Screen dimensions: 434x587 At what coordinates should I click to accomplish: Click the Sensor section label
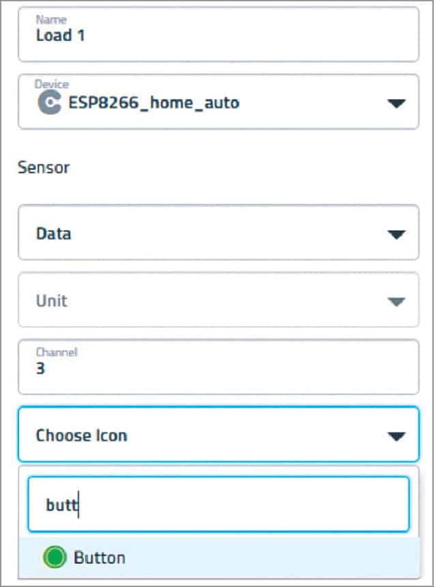tap(44, 167)
